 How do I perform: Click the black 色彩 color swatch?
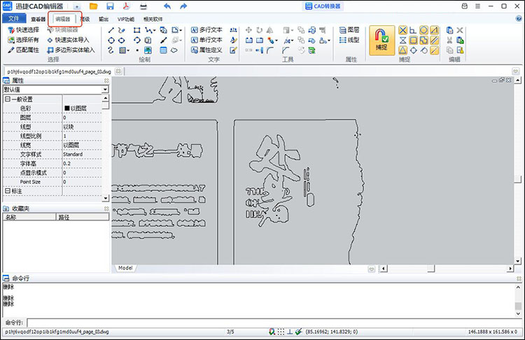point(67,108)
